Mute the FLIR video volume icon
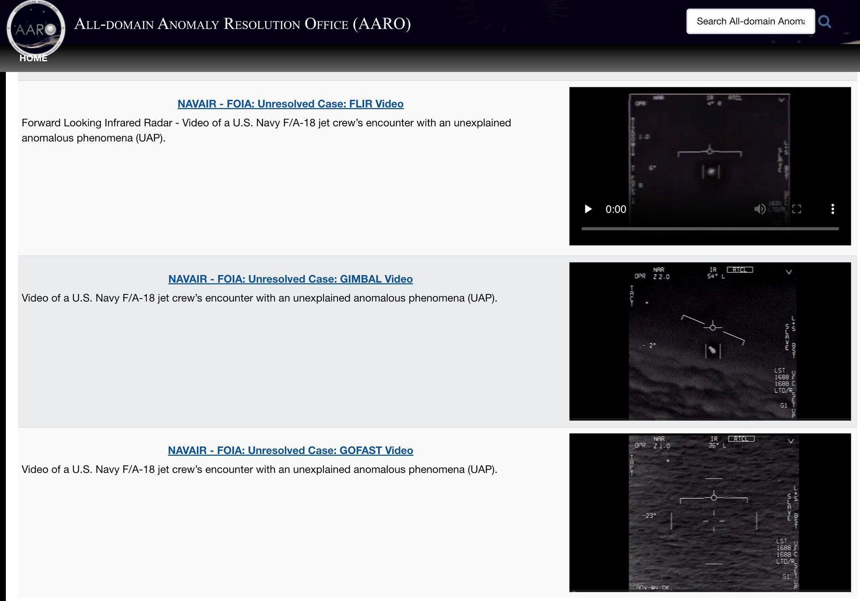Image resolution: width=860 pixels, height=601 pixels. click(759, 209)
